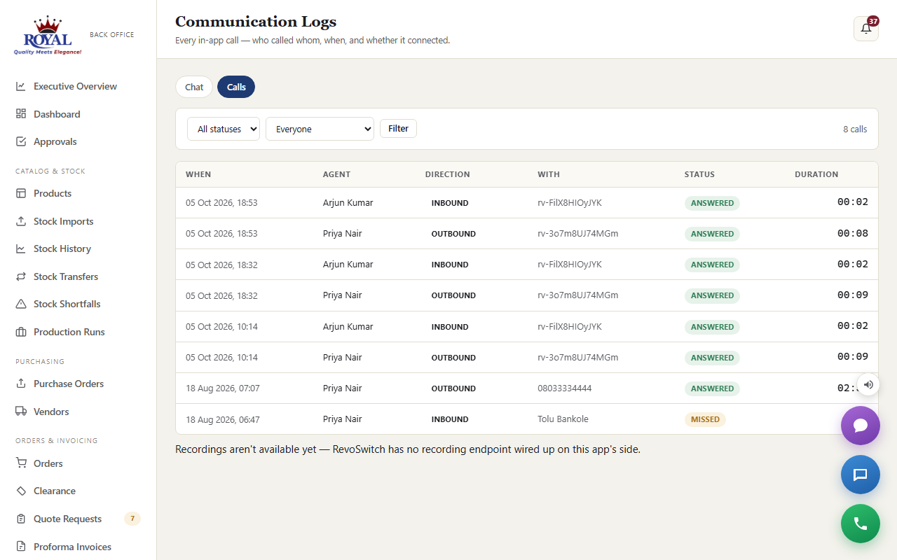Click the 05 Oct 2026, 18:53 Arjun Kumar row timestamp

pos(221,202)
